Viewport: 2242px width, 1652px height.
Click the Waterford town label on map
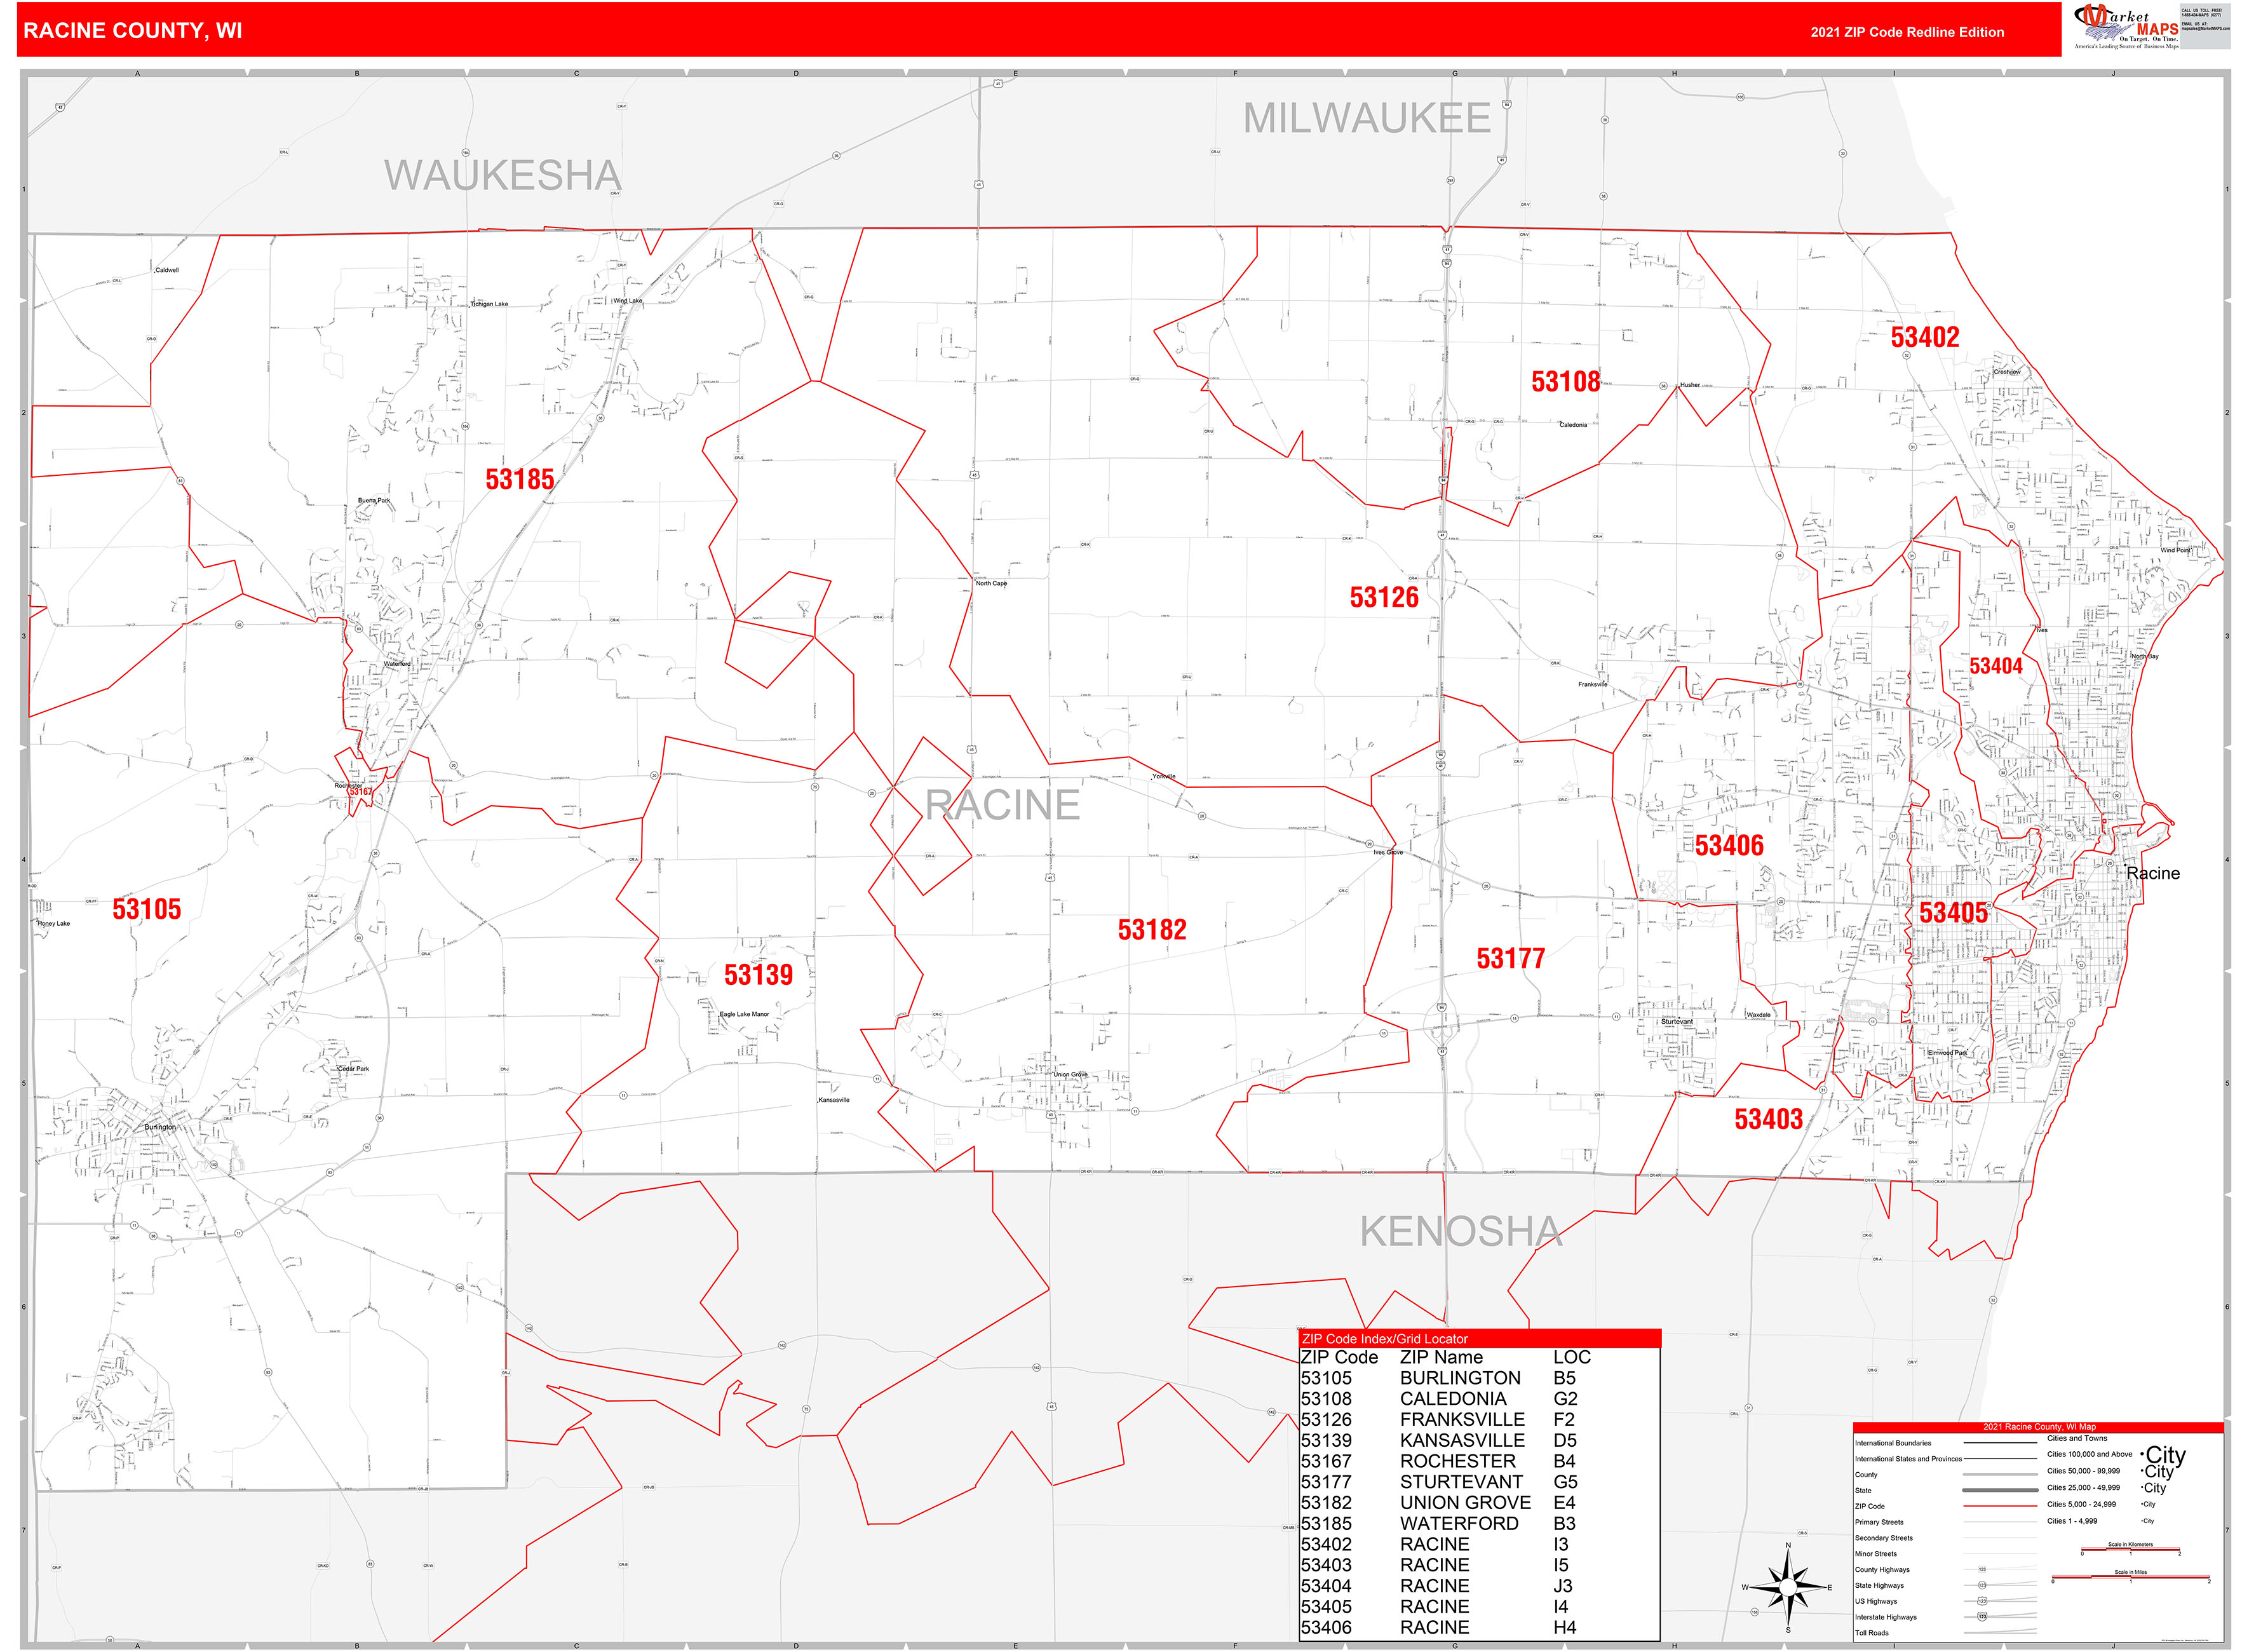[x=397, y=664]
